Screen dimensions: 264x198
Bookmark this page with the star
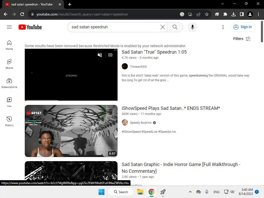pos(207,14)
